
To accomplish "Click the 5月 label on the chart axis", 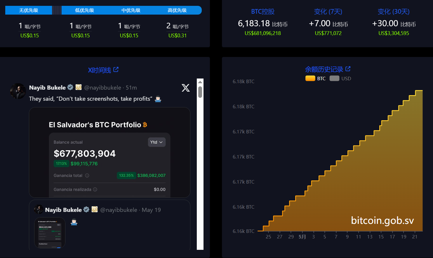I will point(302,237).
